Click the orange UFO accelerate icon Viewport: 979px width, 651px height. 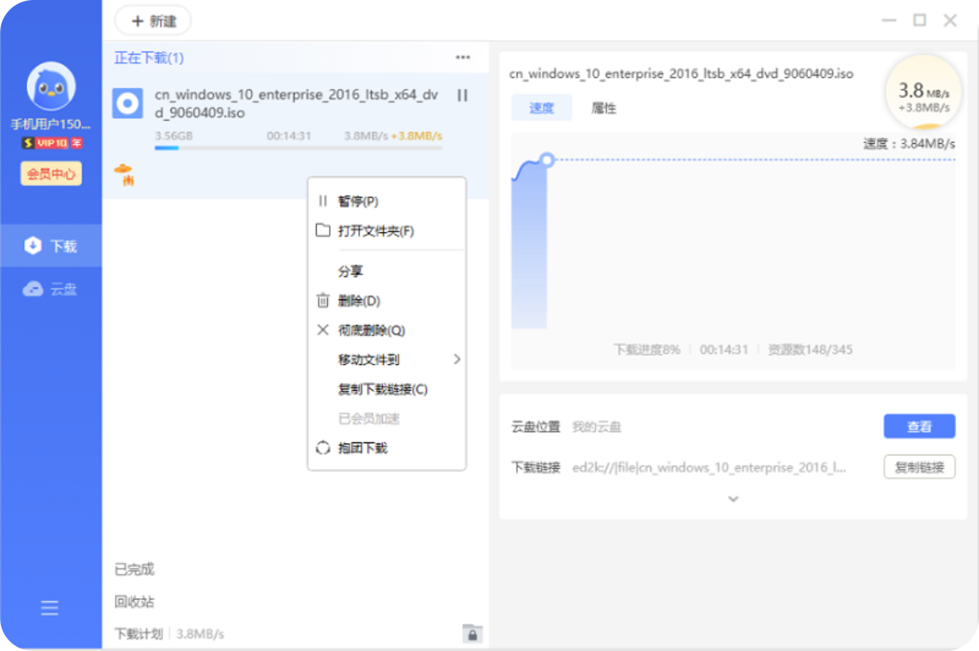tap(123, 174)
